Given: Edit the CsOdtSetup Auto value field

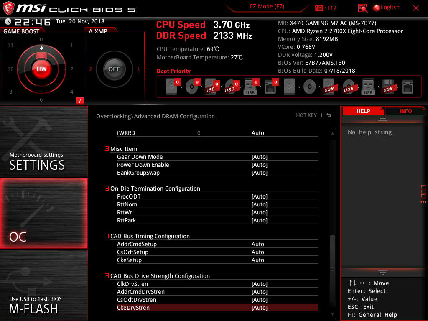Looking at the screenshot, I should coord(257,252).
